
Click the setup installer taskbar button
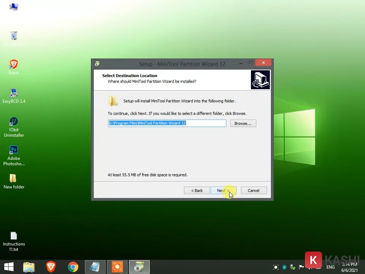(x=139, y=267)
